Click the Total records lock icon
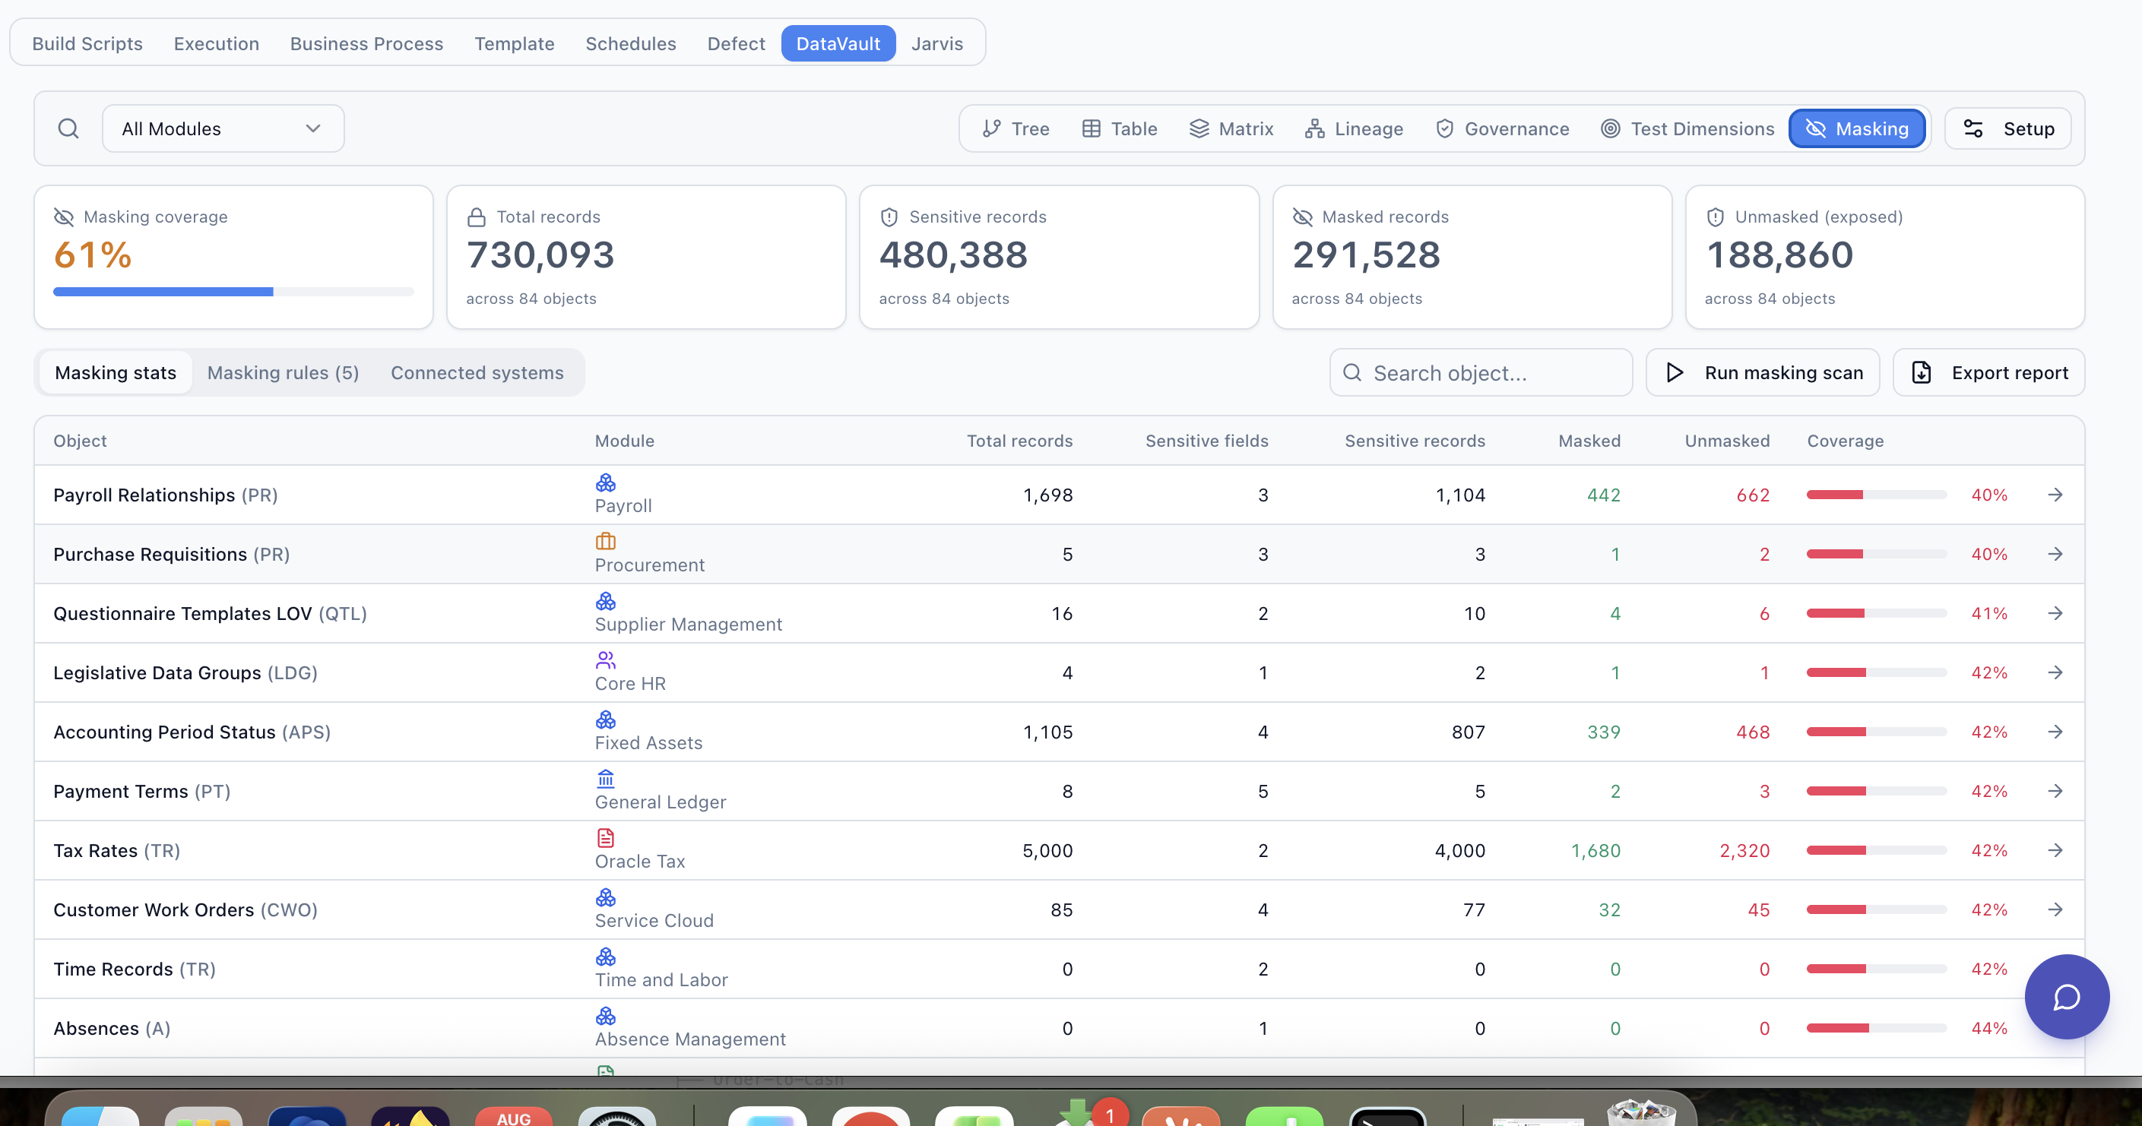The image size is (2142, 1126). click(x=477, y=217)
